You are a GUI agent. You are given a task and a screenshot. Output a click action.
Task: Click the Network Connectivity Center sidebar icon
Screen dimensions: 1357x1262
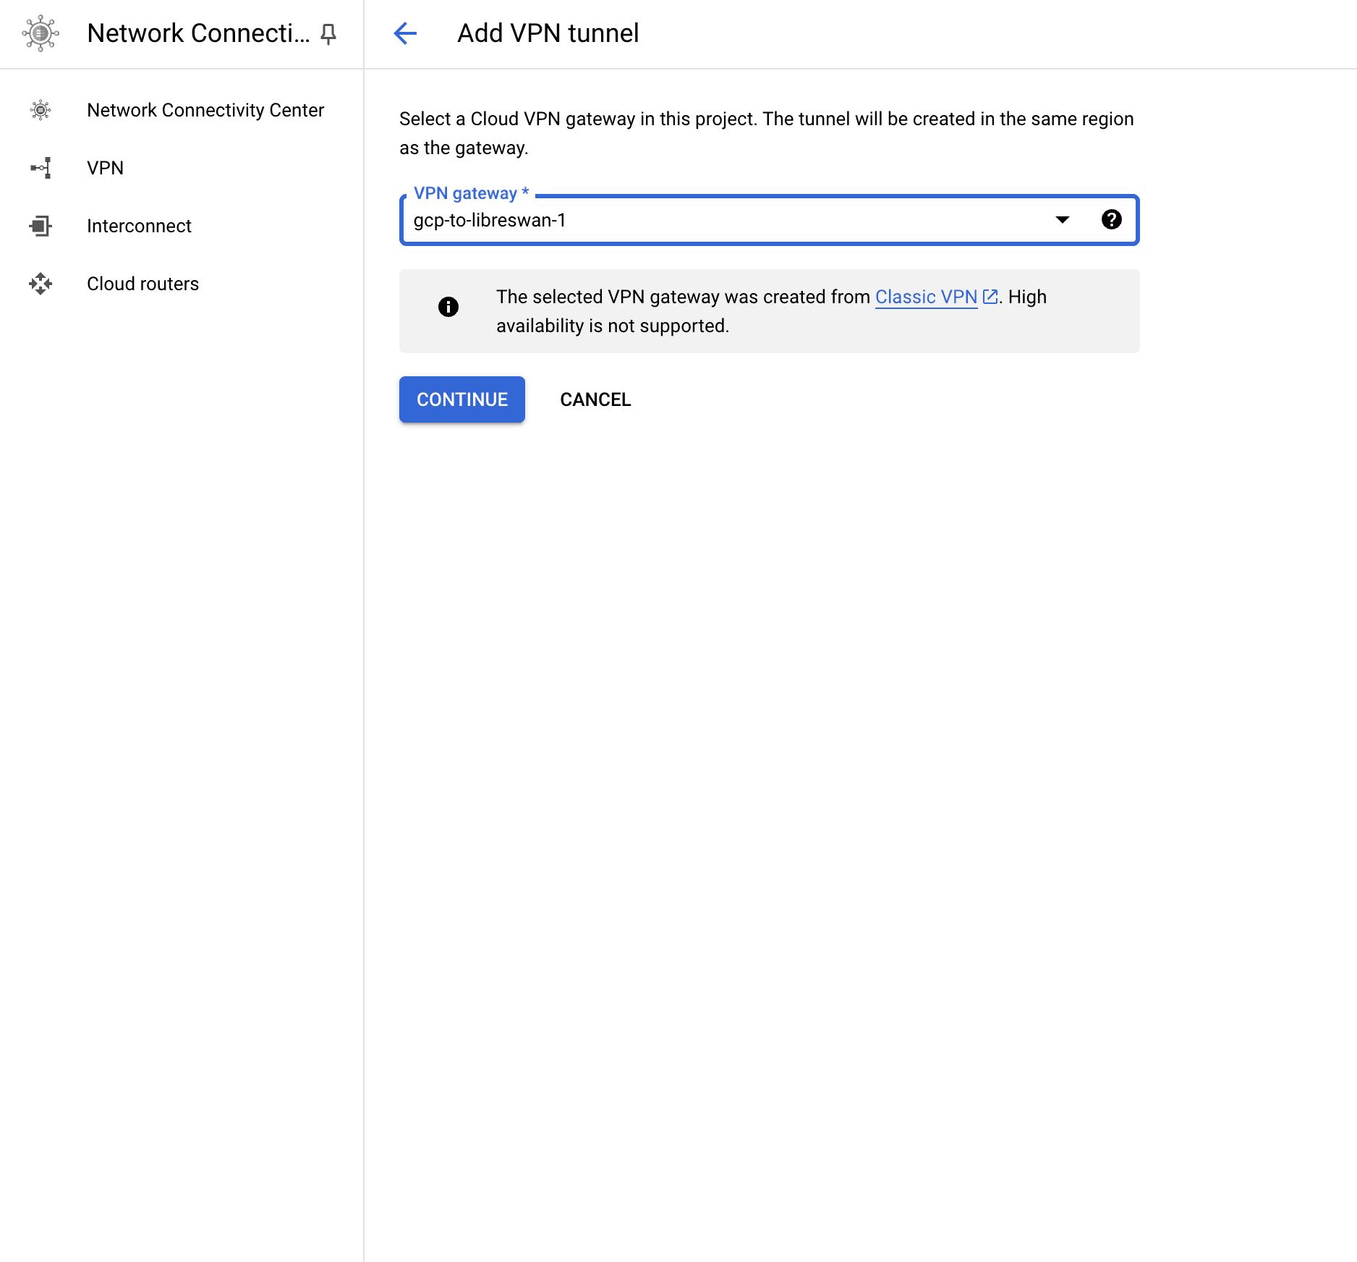coord(41,110)
